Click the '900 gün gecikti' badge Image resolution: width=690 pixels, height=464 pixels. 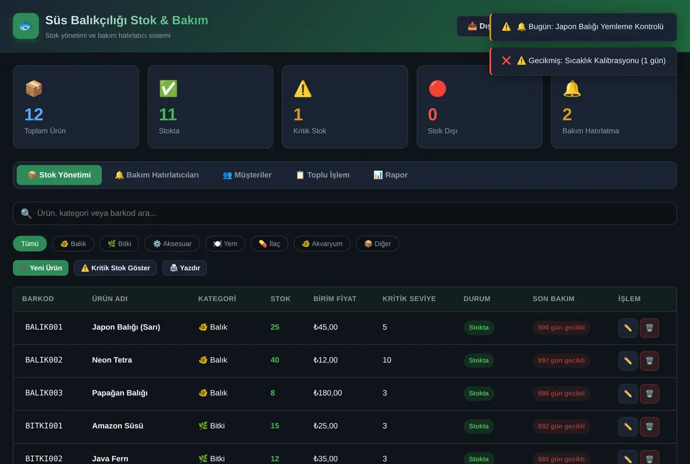point(561,328)
